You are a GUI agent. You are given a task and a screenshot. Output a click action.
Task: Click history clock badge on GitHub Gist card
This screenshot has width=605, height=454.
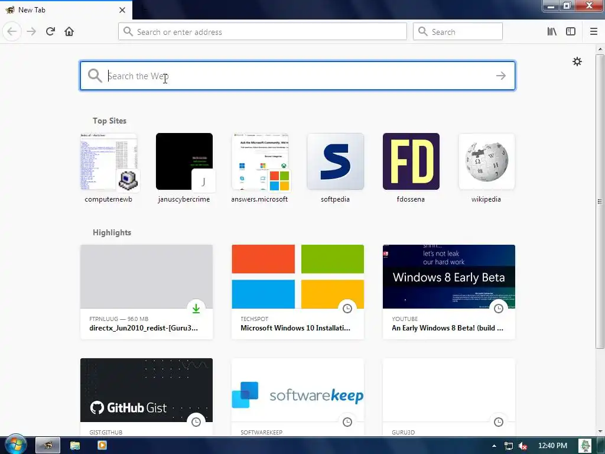click(196, 421)
